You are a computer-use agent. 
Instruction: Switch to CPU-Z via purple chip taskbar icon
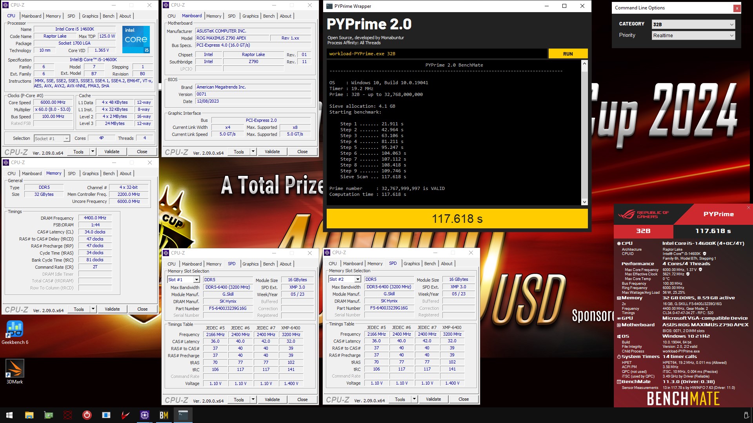[144, 415]
